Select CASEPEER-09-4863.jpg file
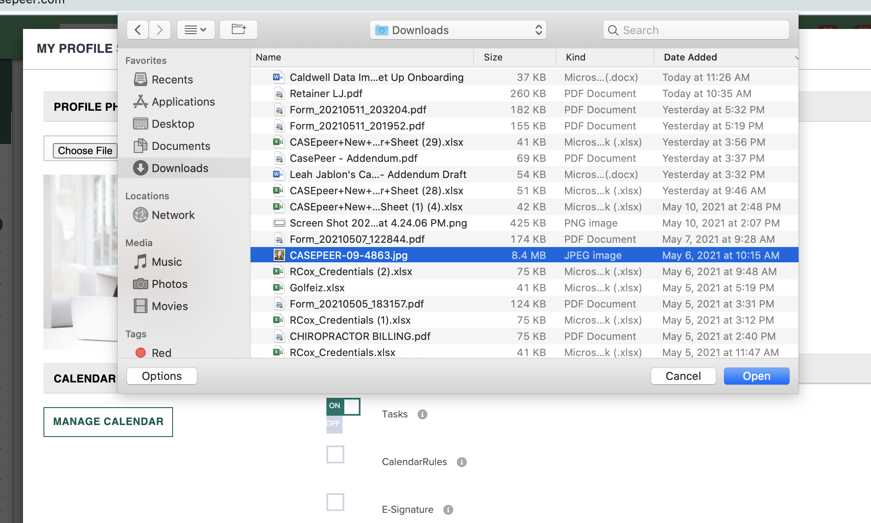Image resolution: width=871 pixels, height=523 pixels. point(524,255)
